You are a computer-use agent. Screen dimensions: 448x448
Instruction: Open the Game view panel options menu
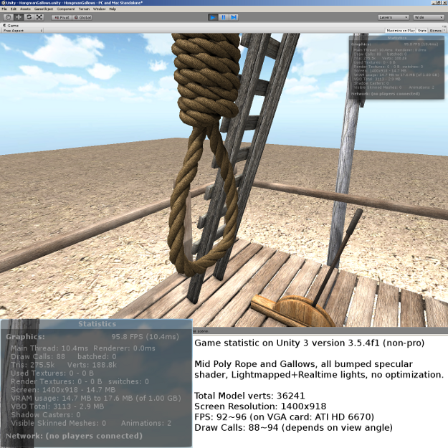point(444,26)
